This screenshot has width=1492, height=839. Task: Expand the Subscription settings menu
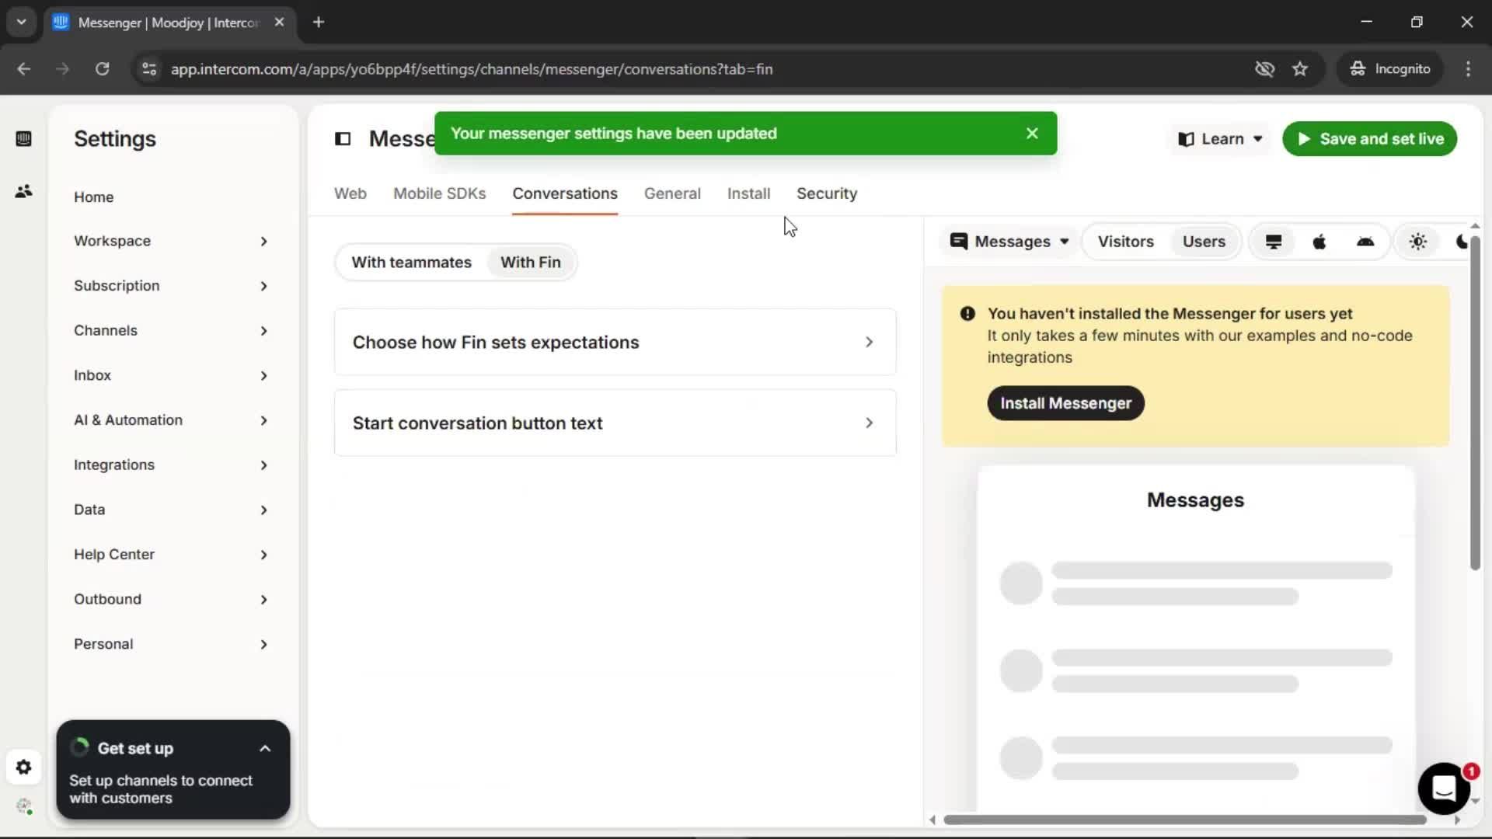tap(171, 286)
